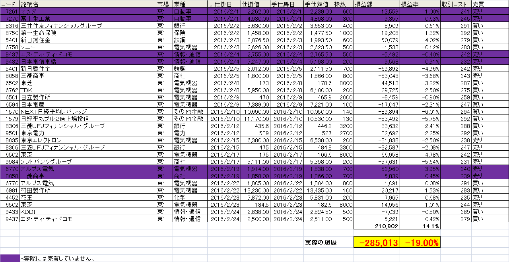Select the 銘柄名 column header
Screen dimensions: 509x262
click(x=88, y=4)
